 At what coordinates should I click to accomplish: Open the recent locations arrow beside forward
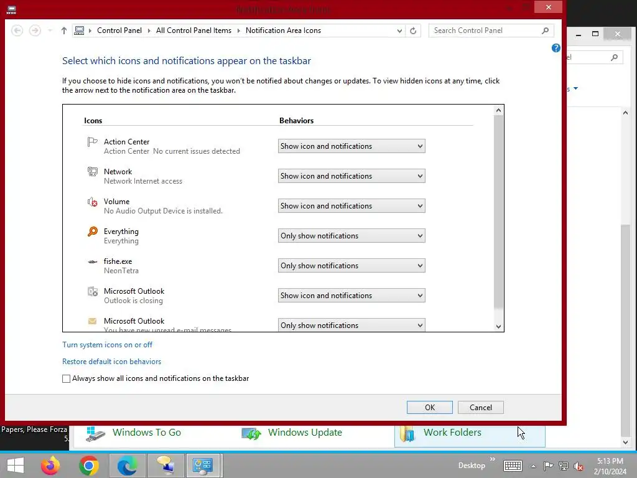click(50, 30)
